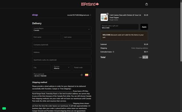Click 'Enter shipping address' text
182x112 pixels.
pyautogui.click(x=140, y=48)
